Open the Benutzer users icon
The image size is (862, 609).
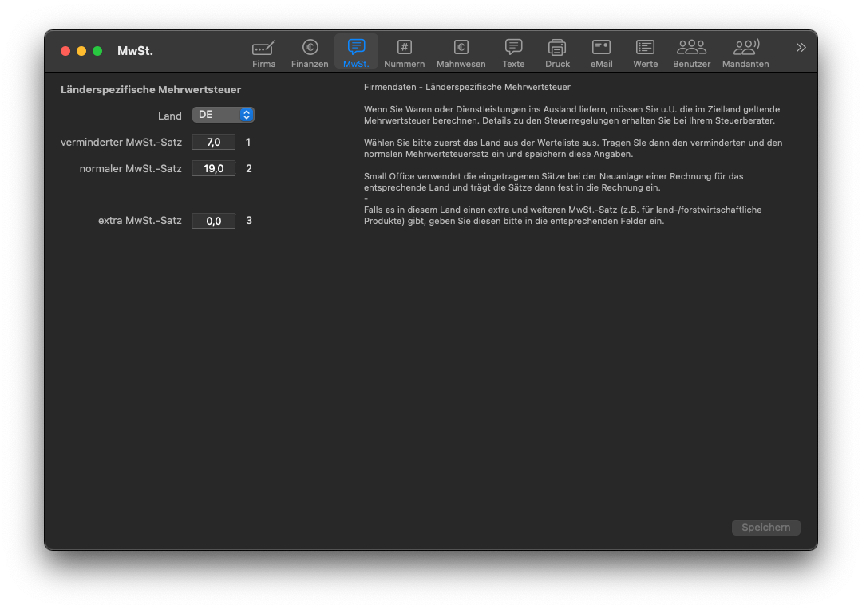pyautogui.click(x=691, y=48)
